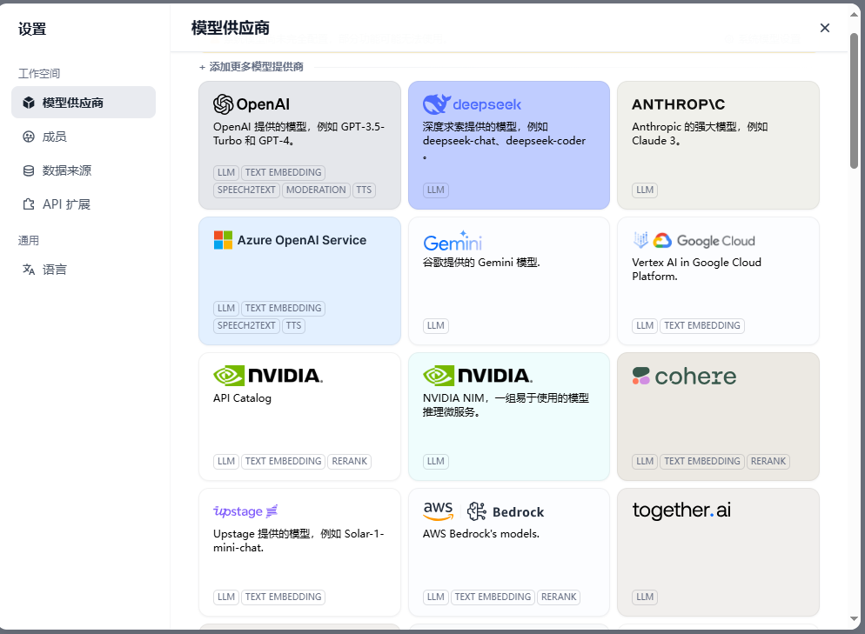Click the together.ai logo
The image size is (865, 634).
click(x=681, y=510)
